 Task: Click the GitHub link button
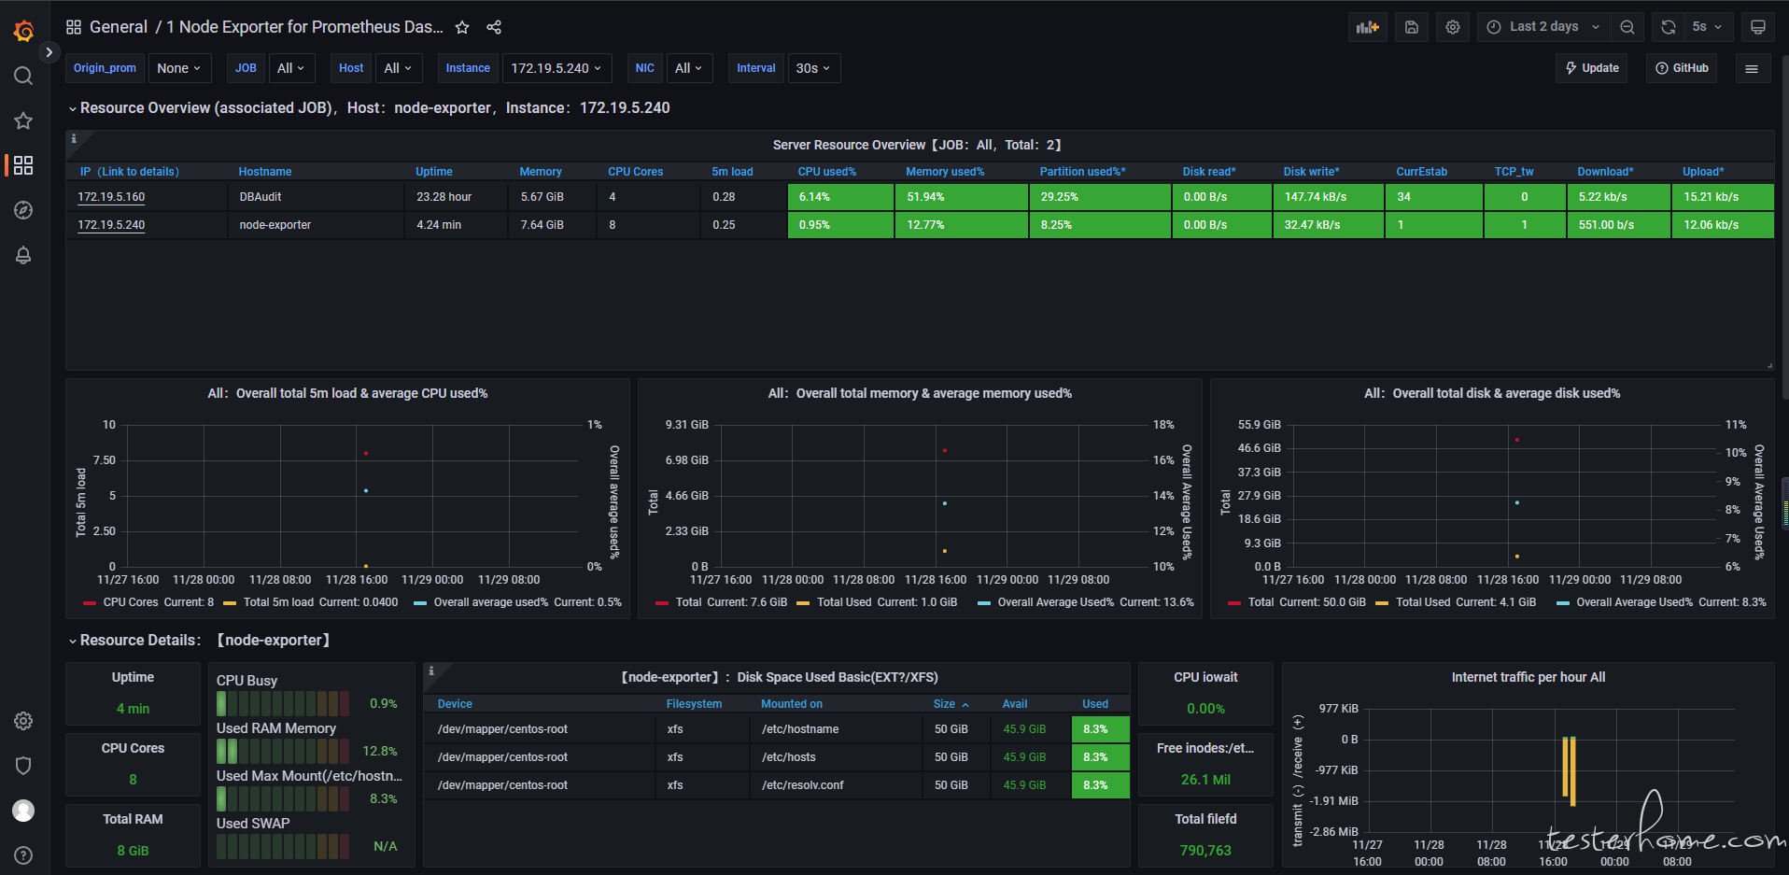[1681, 68]
